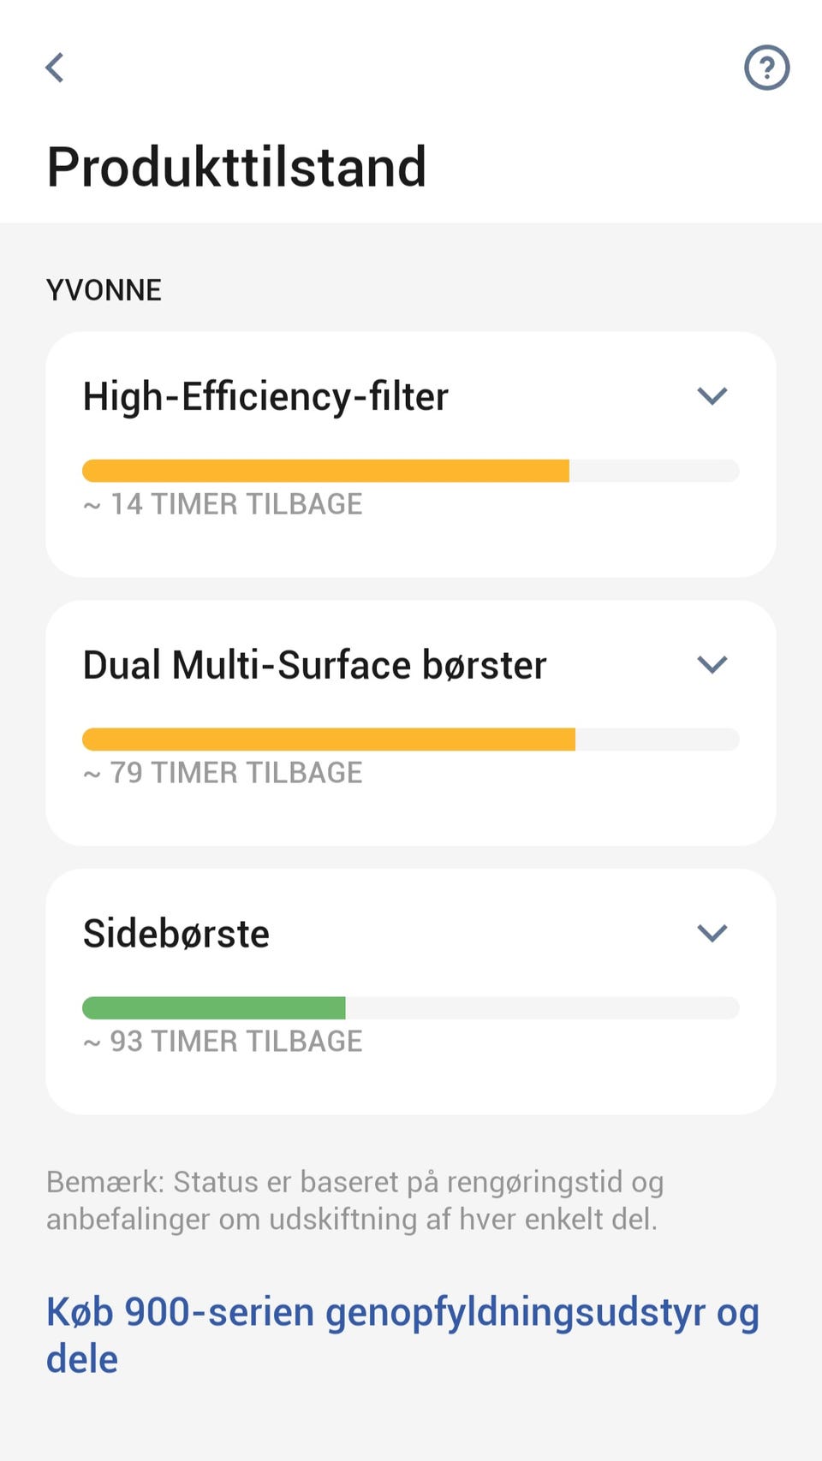This screenshot has width=822, height=1461.
Task: Open the help question mark icon
Action: 766,68
